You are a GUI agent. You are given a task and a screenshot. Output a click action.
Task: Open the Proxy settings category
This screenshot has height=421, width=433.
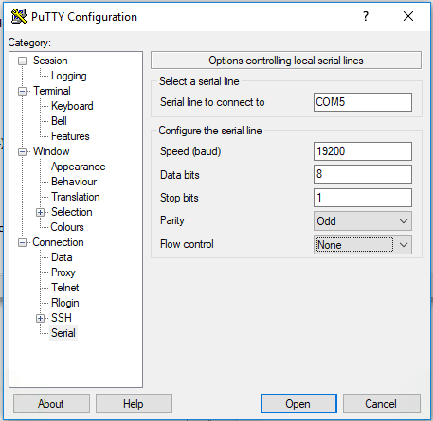[x=63, y=272]
